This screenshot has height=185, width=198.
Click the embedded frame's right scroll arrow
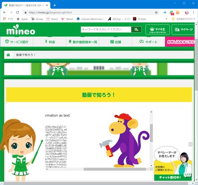pyautogui.click(x=148, y=169)
